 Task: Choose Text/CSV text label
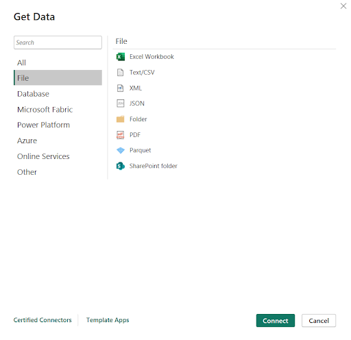coord(142,73)
